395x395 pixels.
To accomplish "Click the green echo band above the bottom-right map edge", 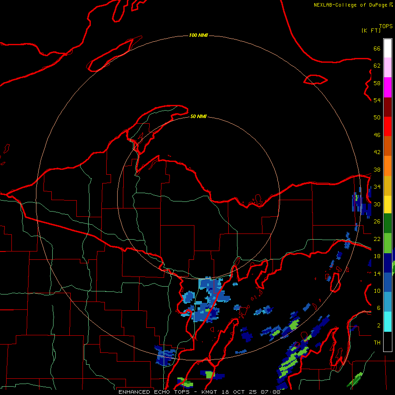I will pos(355,380).
